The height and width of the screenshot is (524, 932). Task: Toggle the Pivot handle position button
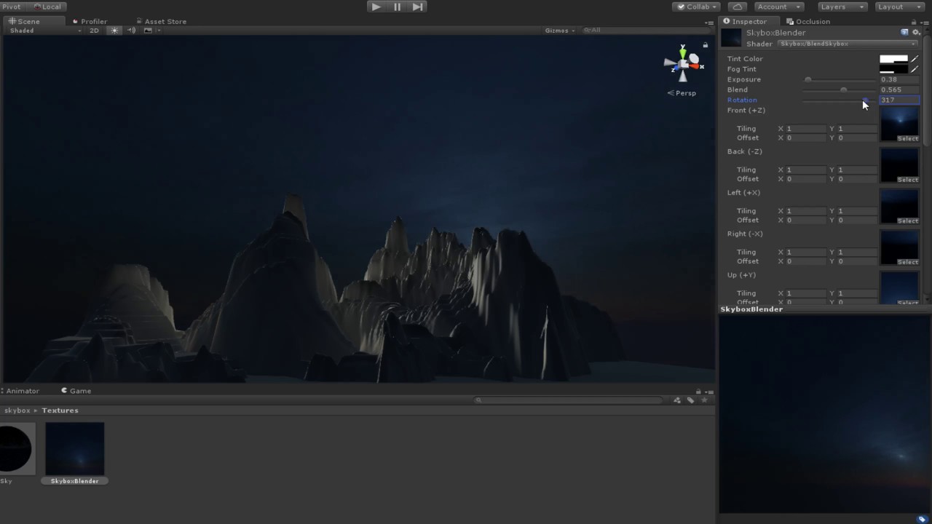(x=12, y=7)
